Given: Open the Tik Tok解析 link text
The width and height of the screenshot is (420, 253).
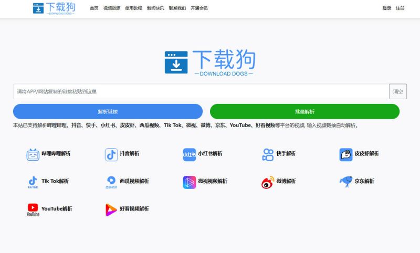Looking at the screenshot, I should (55, 181).
